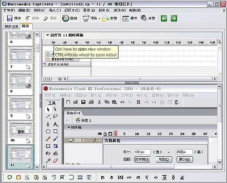The height and width of the screenshot is (183, 227).
Task: Open the 幻灯片(S) menu in Captivate
Action: pos(72,10)
